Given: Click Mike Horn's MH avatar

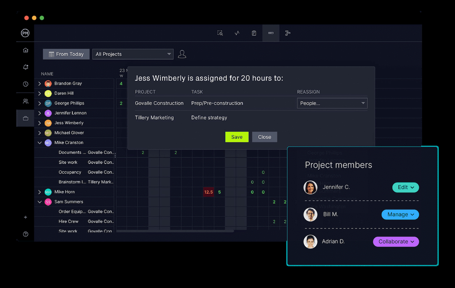Looking at the screenshot, I should [x=48, y=192].
